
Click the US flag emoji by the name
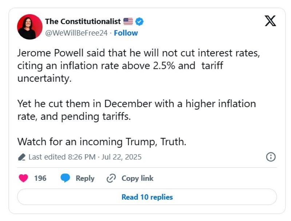click(128, 21)
